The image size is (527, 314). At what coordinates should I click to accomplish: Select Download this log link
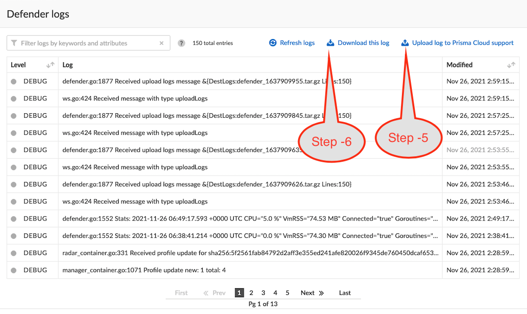click(363, 43)
